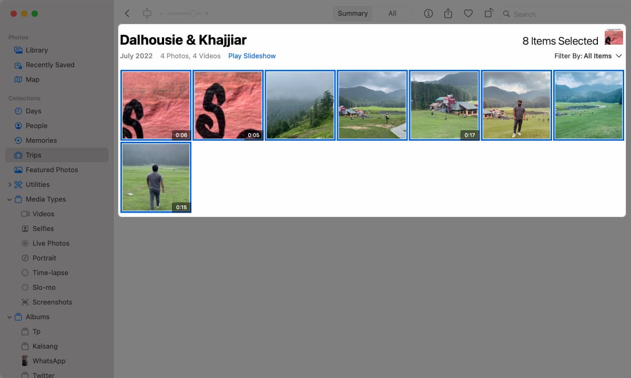
Task: Click the Memories icon in sidebar
Action: pos(18,141)
